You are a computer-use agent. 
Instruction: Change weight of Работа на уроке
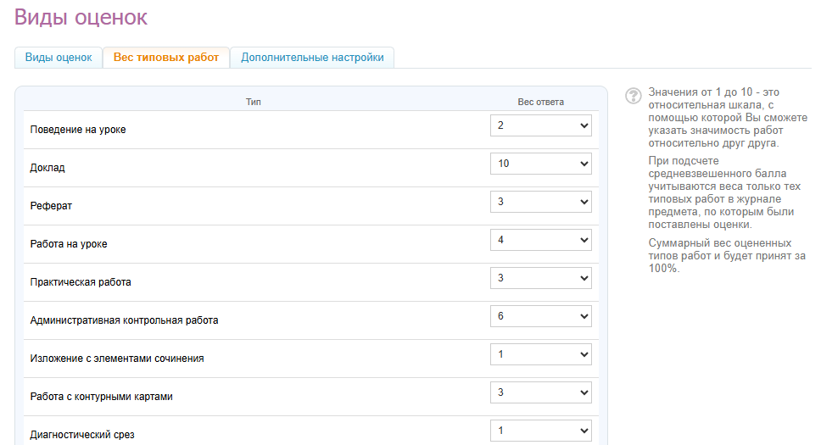(541, 241)
